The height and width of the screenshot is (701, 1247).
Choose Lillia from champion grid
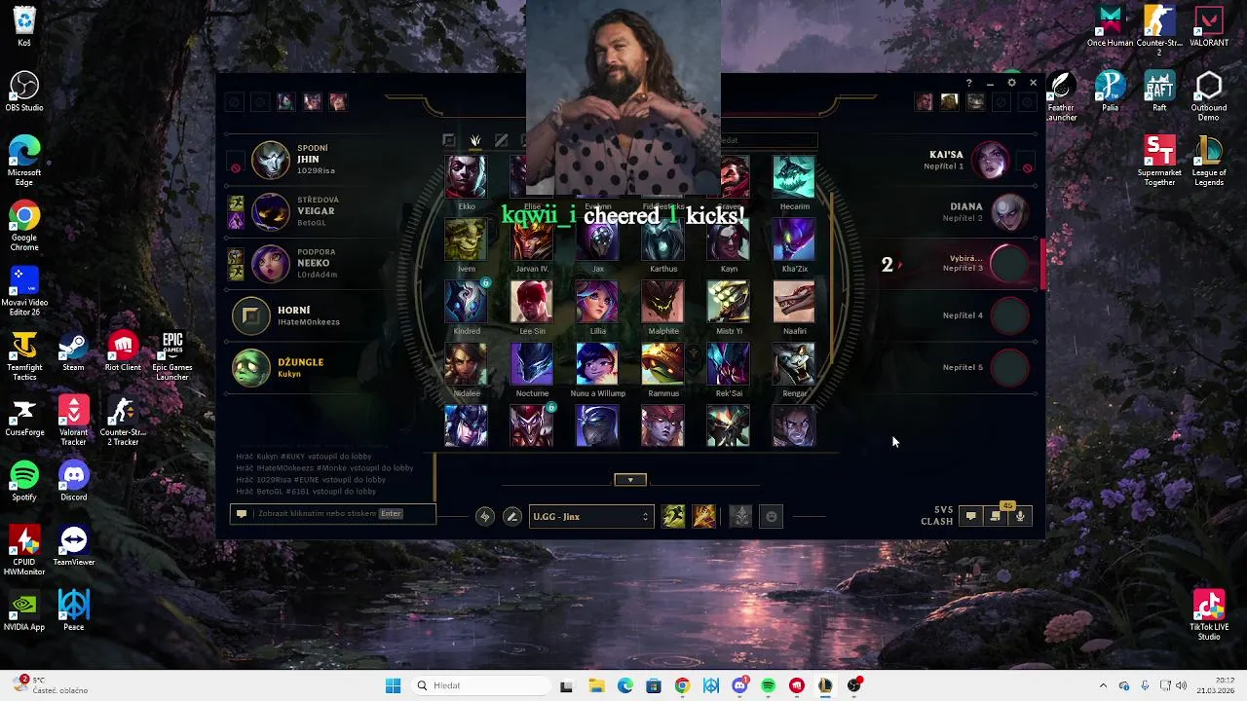(x=597, y=302)
